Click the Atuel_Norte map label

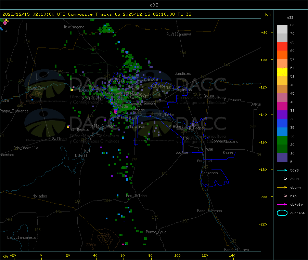click(163, 115)
